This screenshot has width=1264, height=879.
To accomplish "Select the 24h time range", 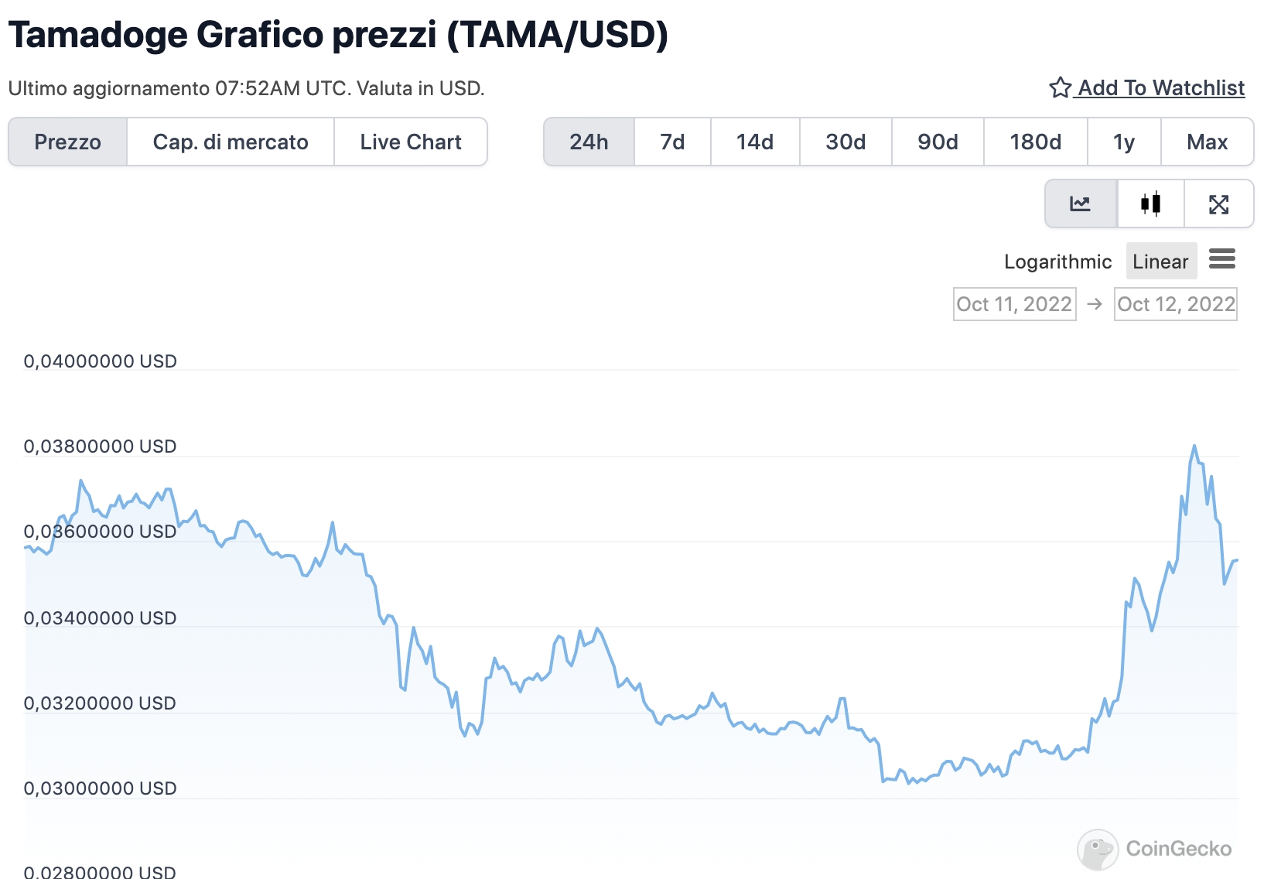I will point(589,142).
